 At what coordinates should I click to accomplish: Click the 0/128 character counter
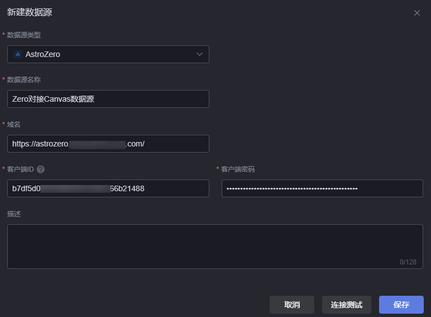tap(408, 262)
